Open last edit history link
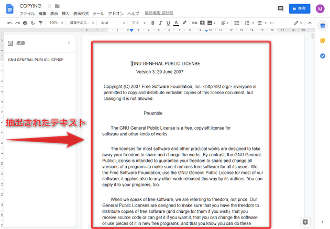Viewport: 330px width, 229px height. (x=159, y=13)
